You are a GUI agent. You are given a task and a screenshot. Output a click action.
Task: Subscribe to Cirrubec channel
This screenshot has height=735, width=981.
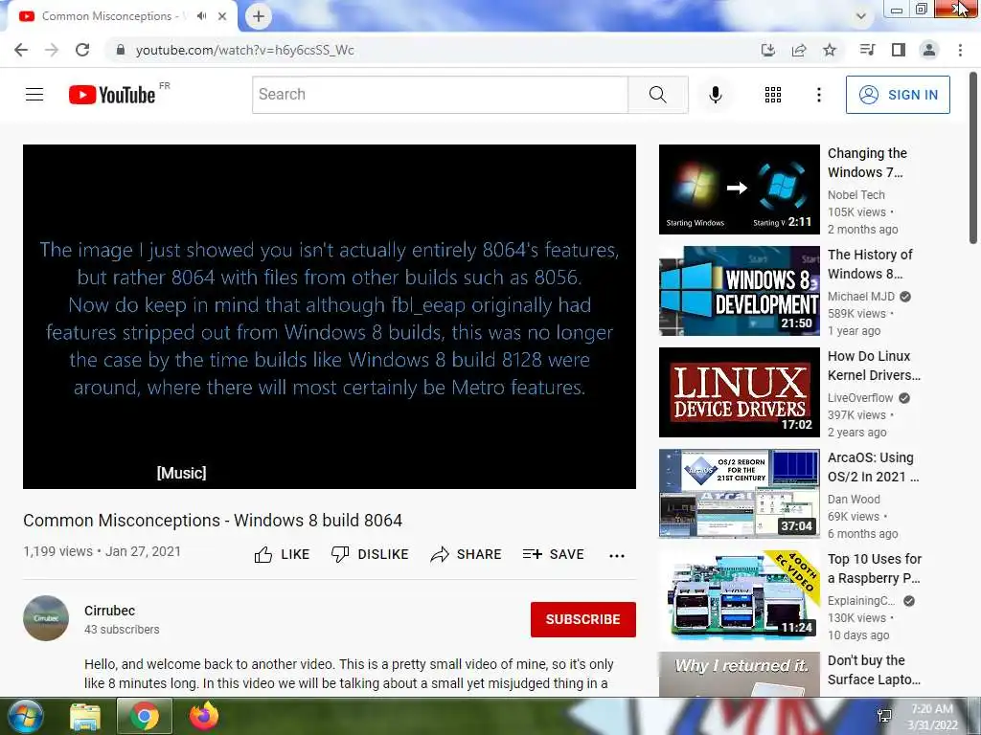tap(583, 619)
